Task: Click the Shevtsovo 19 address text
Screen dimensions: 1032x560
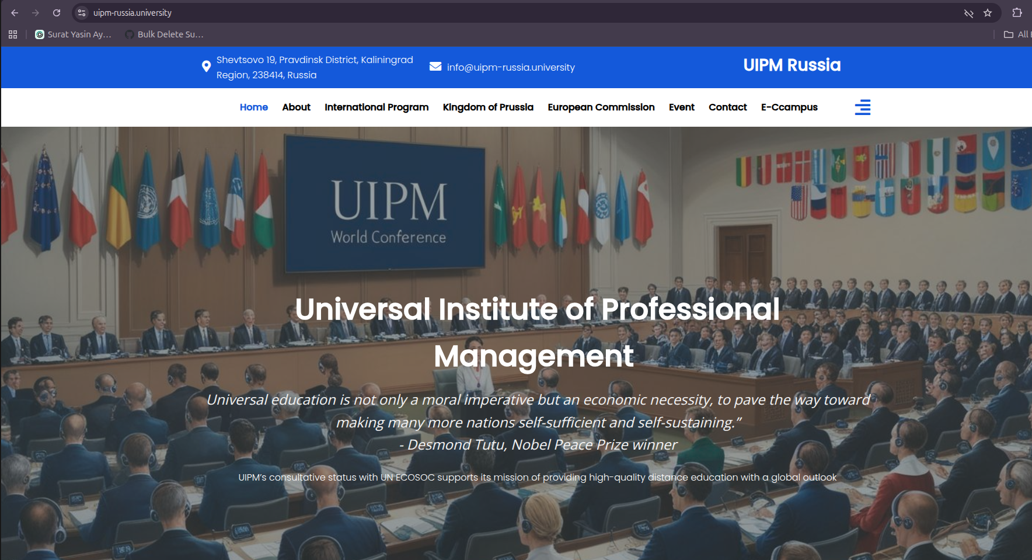Action: (x=315, y=67)
